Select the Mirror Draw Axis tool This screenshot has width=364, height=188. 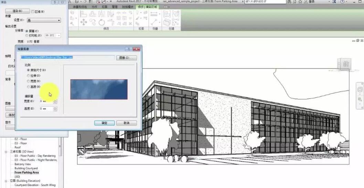pos(111,14)
